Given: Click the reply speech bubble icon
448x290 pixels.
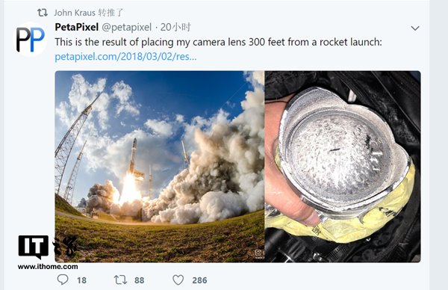Looking at the screenshot, I should pos(63,280).
